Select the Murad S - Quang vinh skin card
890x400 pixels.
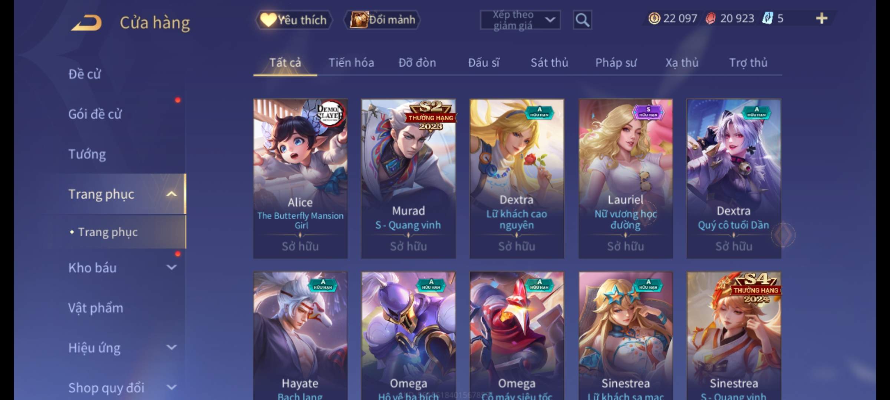click(x=408, y=179)
